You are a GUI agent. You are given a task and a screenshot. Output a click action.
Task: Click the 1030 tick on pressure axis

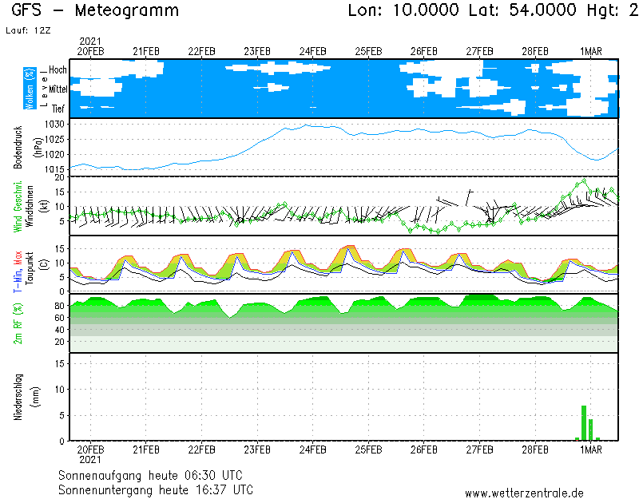click(x=54, y=125)
